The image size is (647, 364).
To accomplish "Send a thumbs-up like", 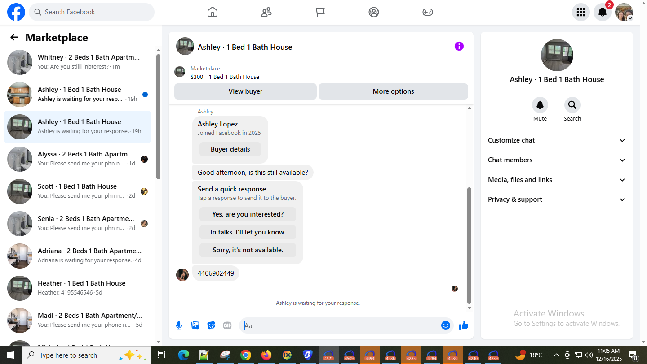I will 464,325.
